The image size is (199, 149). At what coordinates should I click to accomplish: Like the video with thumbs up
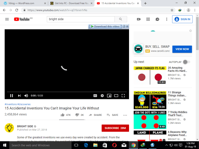[x=63, y=115]
